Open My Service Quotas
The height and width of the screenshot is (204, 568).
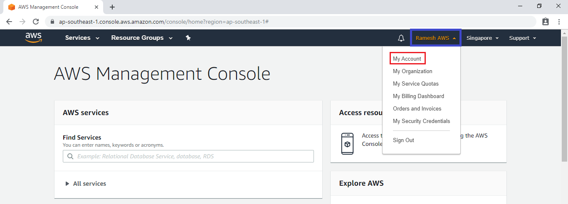click(x=416, y=84)
